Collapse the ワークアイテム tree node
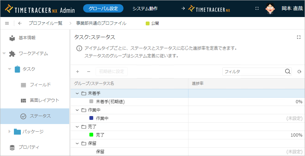 (4, 54)
